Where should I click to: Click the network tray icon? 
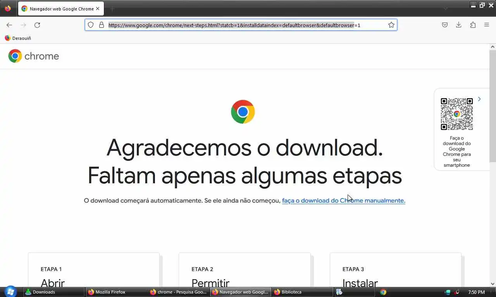[x=448, y=292]
